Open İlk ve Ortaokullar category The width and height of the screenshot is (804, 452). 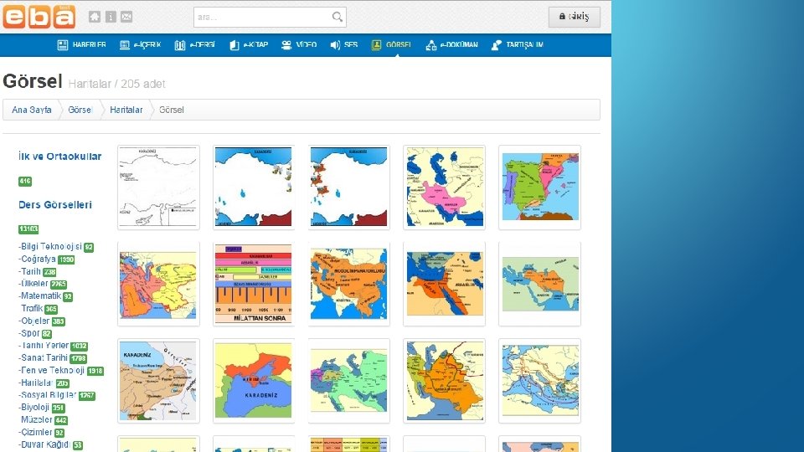[60, 157]
